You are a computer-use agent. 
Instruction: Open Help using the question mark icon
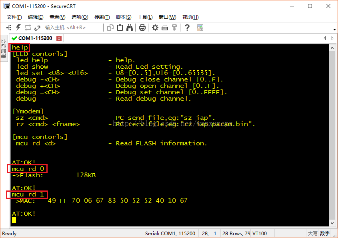click(187, 27)
